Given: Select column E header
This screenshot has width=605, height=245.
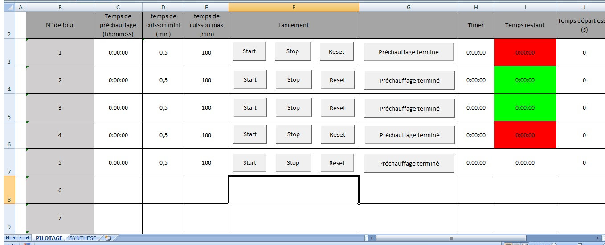Looking at the screenshot, I should click(206, 7).
